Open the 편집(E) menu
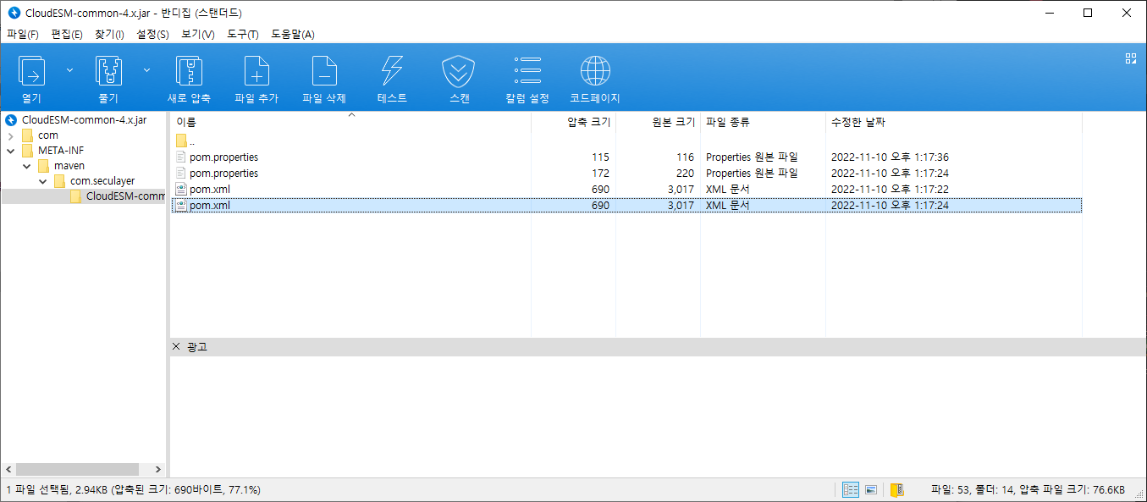Screen dimensions: 1147x502 [66, 35]
